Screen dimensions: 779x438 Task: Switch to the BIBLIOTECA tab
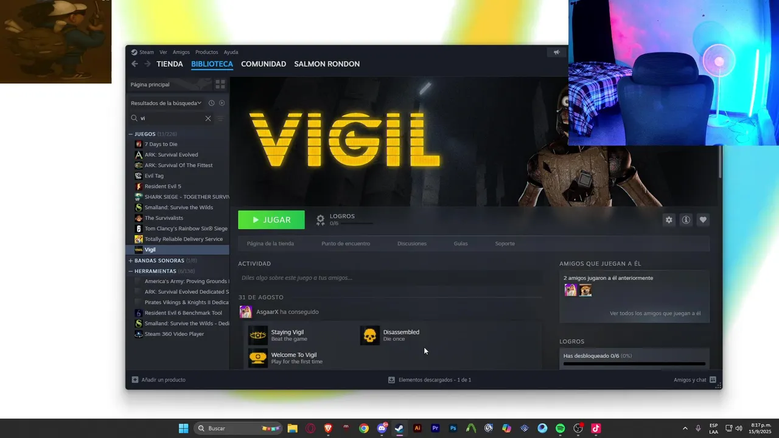(212, 64)
